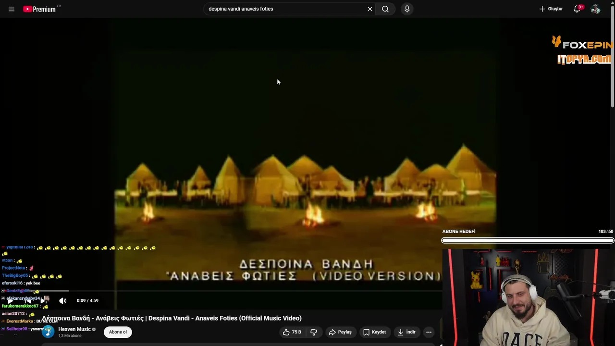Image resolution: width=615 pixels, height=346 pixels.
Task: Like the video (75 B)
Action: click(292, 332)
